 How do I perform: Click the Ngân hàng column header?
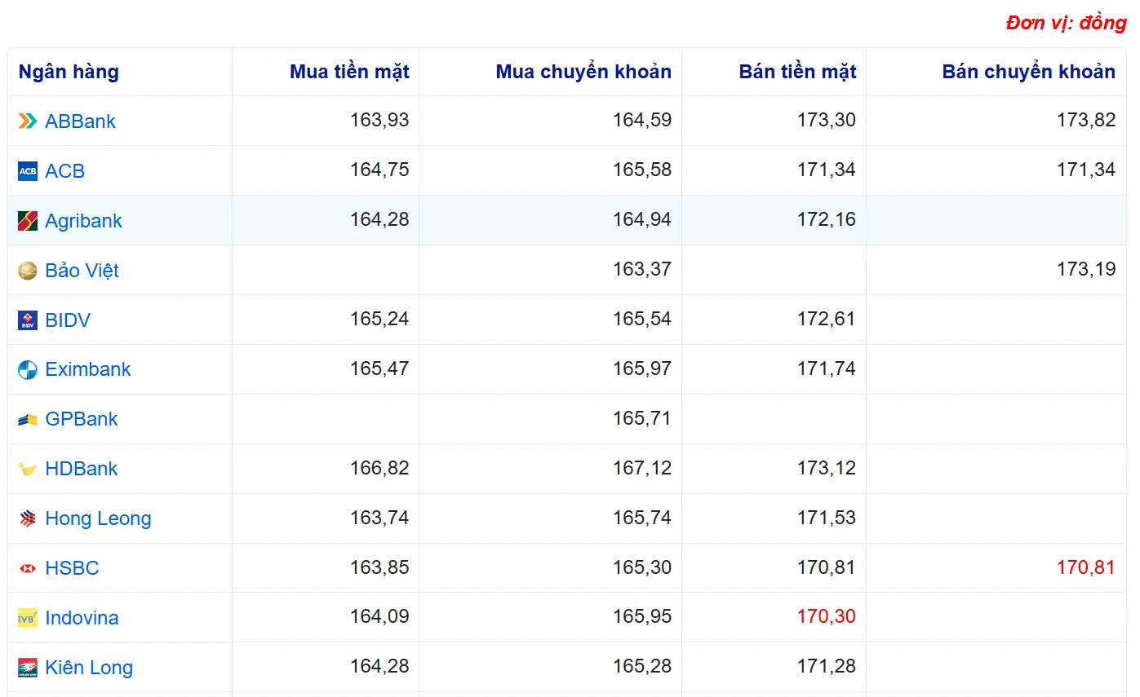(69, 72)
